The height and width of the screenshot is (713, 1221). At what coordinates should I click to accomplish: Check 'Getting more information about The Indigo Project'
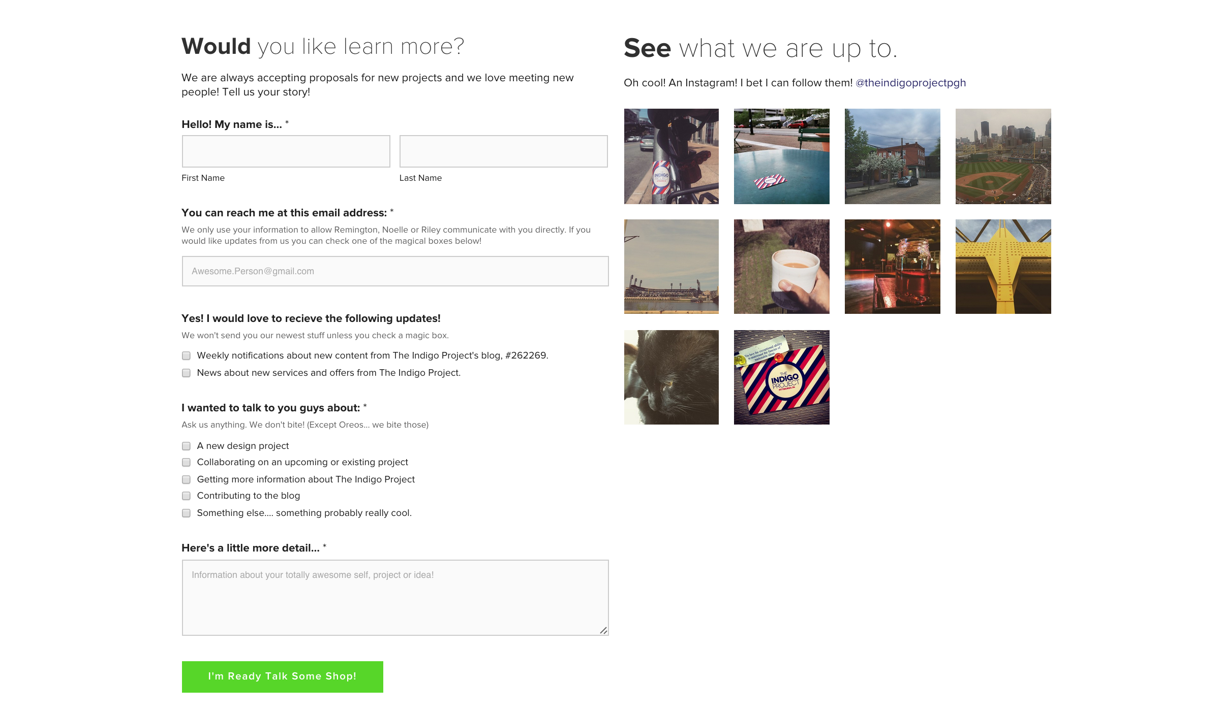click(186, 479)
